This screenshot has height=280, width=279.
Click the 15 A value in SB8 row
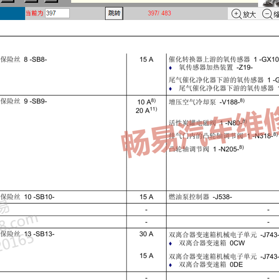(146, 60)
